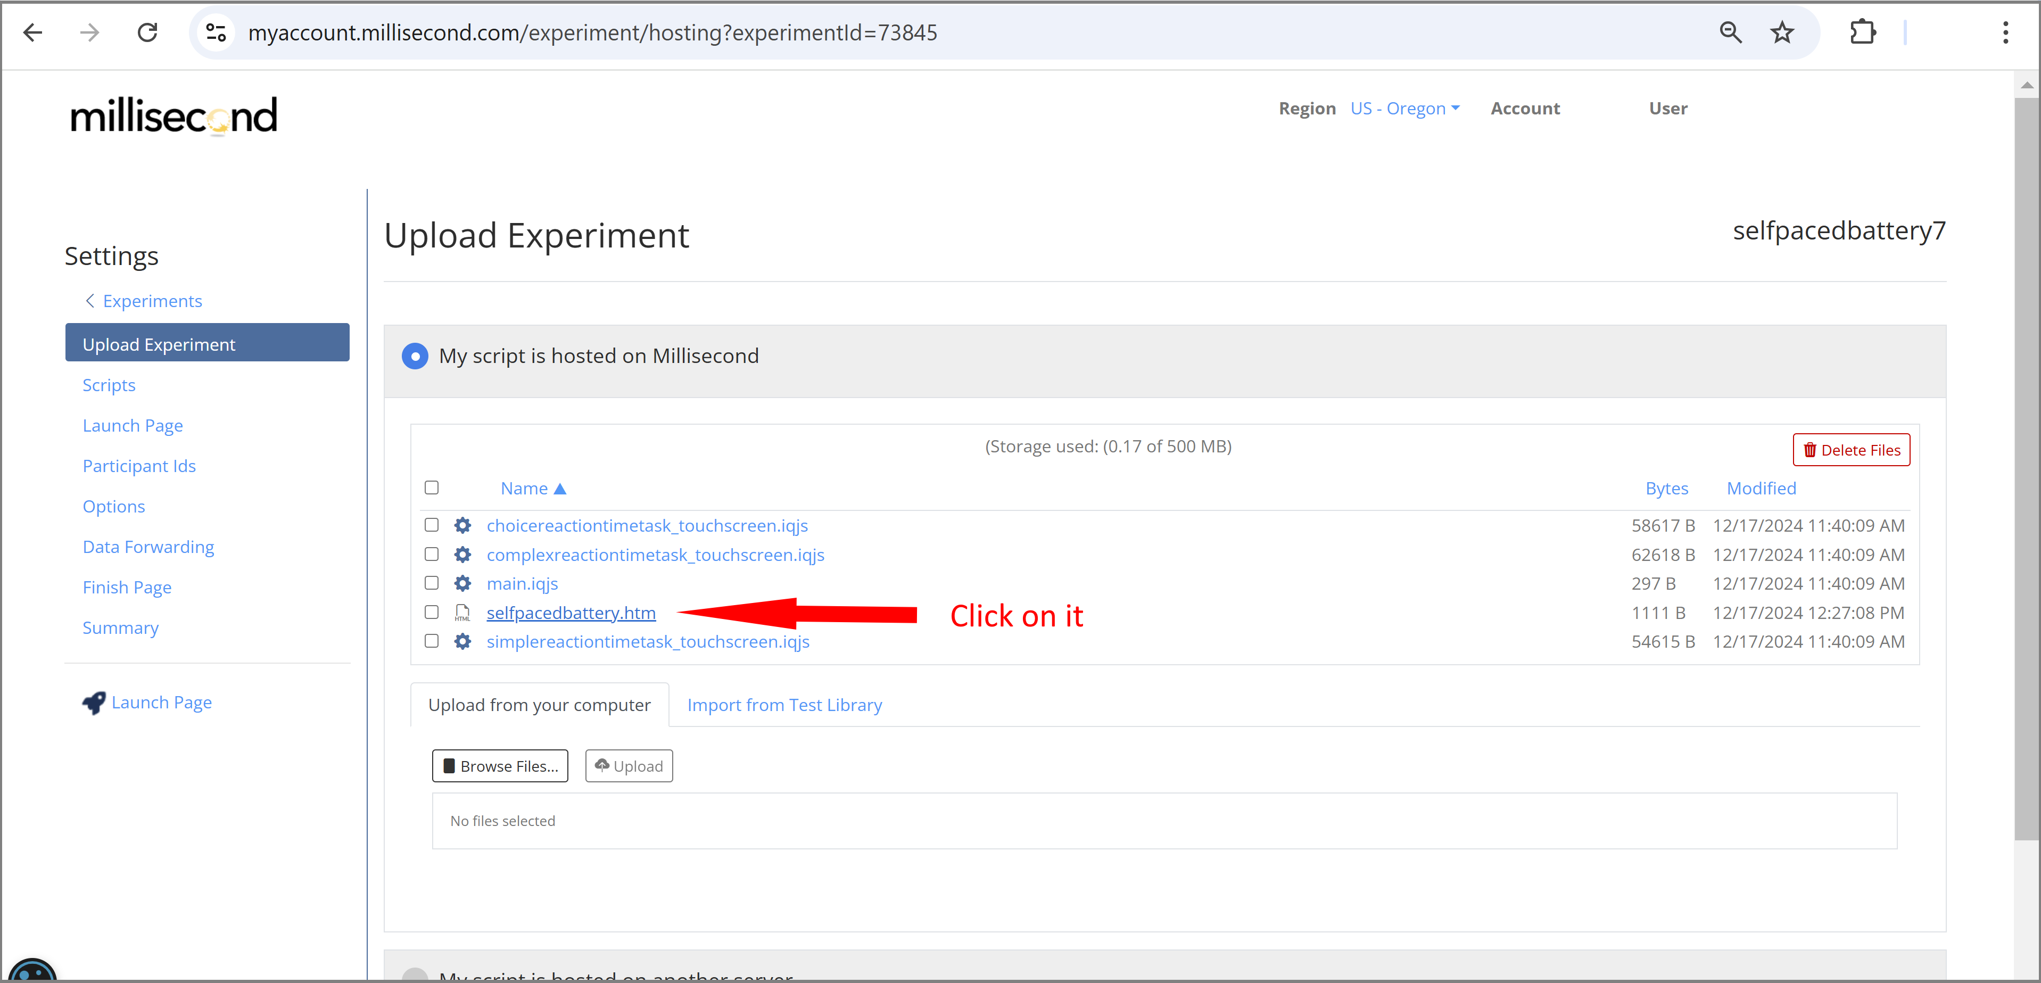Enable the select all files checkbox
Screen dimensions: 2041x983
coord(433,487)
